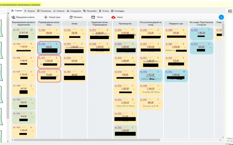Click the 494,00 amount on the green card
Viewport: 233px width, 145px height.
tap(24, 116)
